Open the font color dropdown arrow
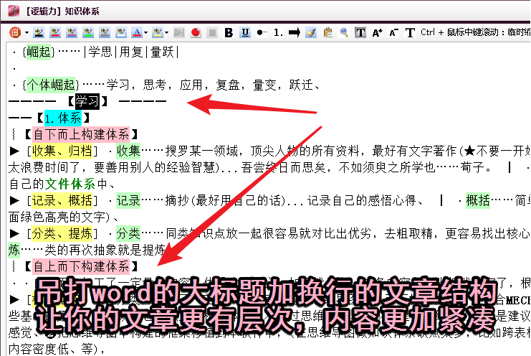This screenshot has height=356, width=531. (x=145, y=33)
